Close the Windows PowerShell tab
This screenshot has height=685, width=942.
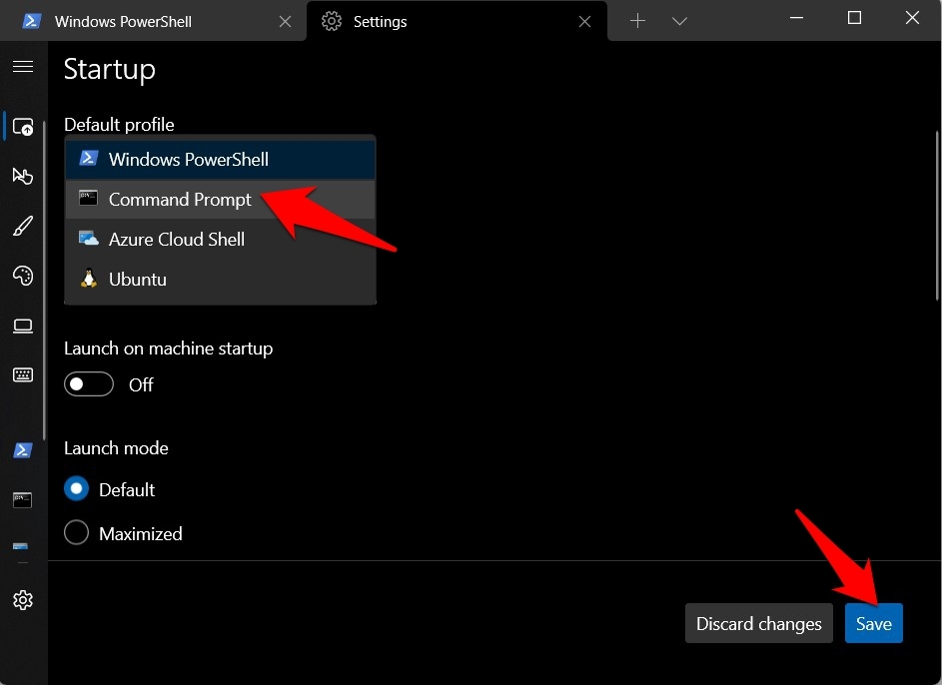[286, 22]
